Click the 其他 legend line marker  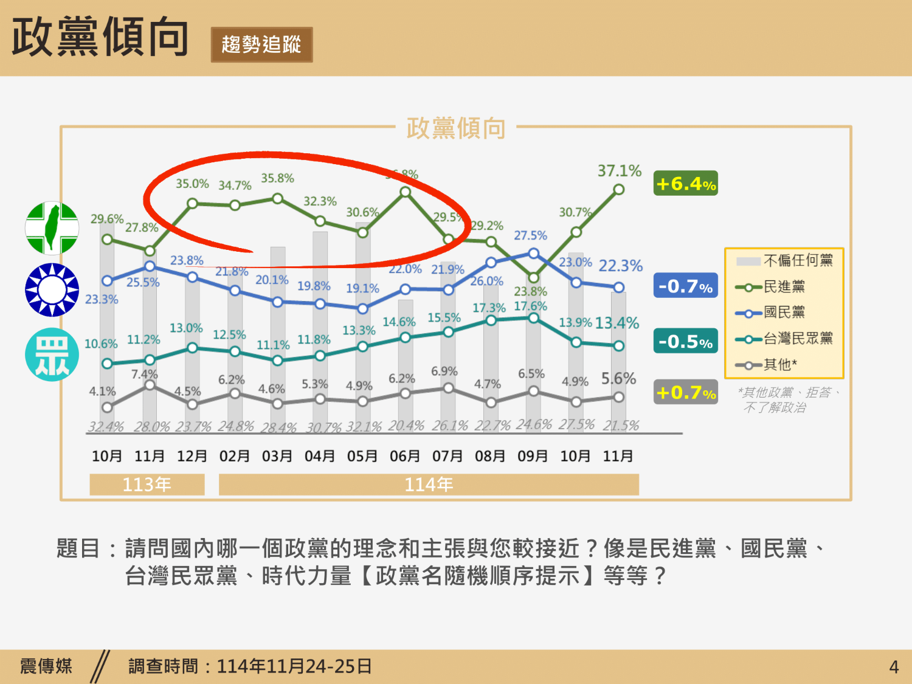[748, 365]
